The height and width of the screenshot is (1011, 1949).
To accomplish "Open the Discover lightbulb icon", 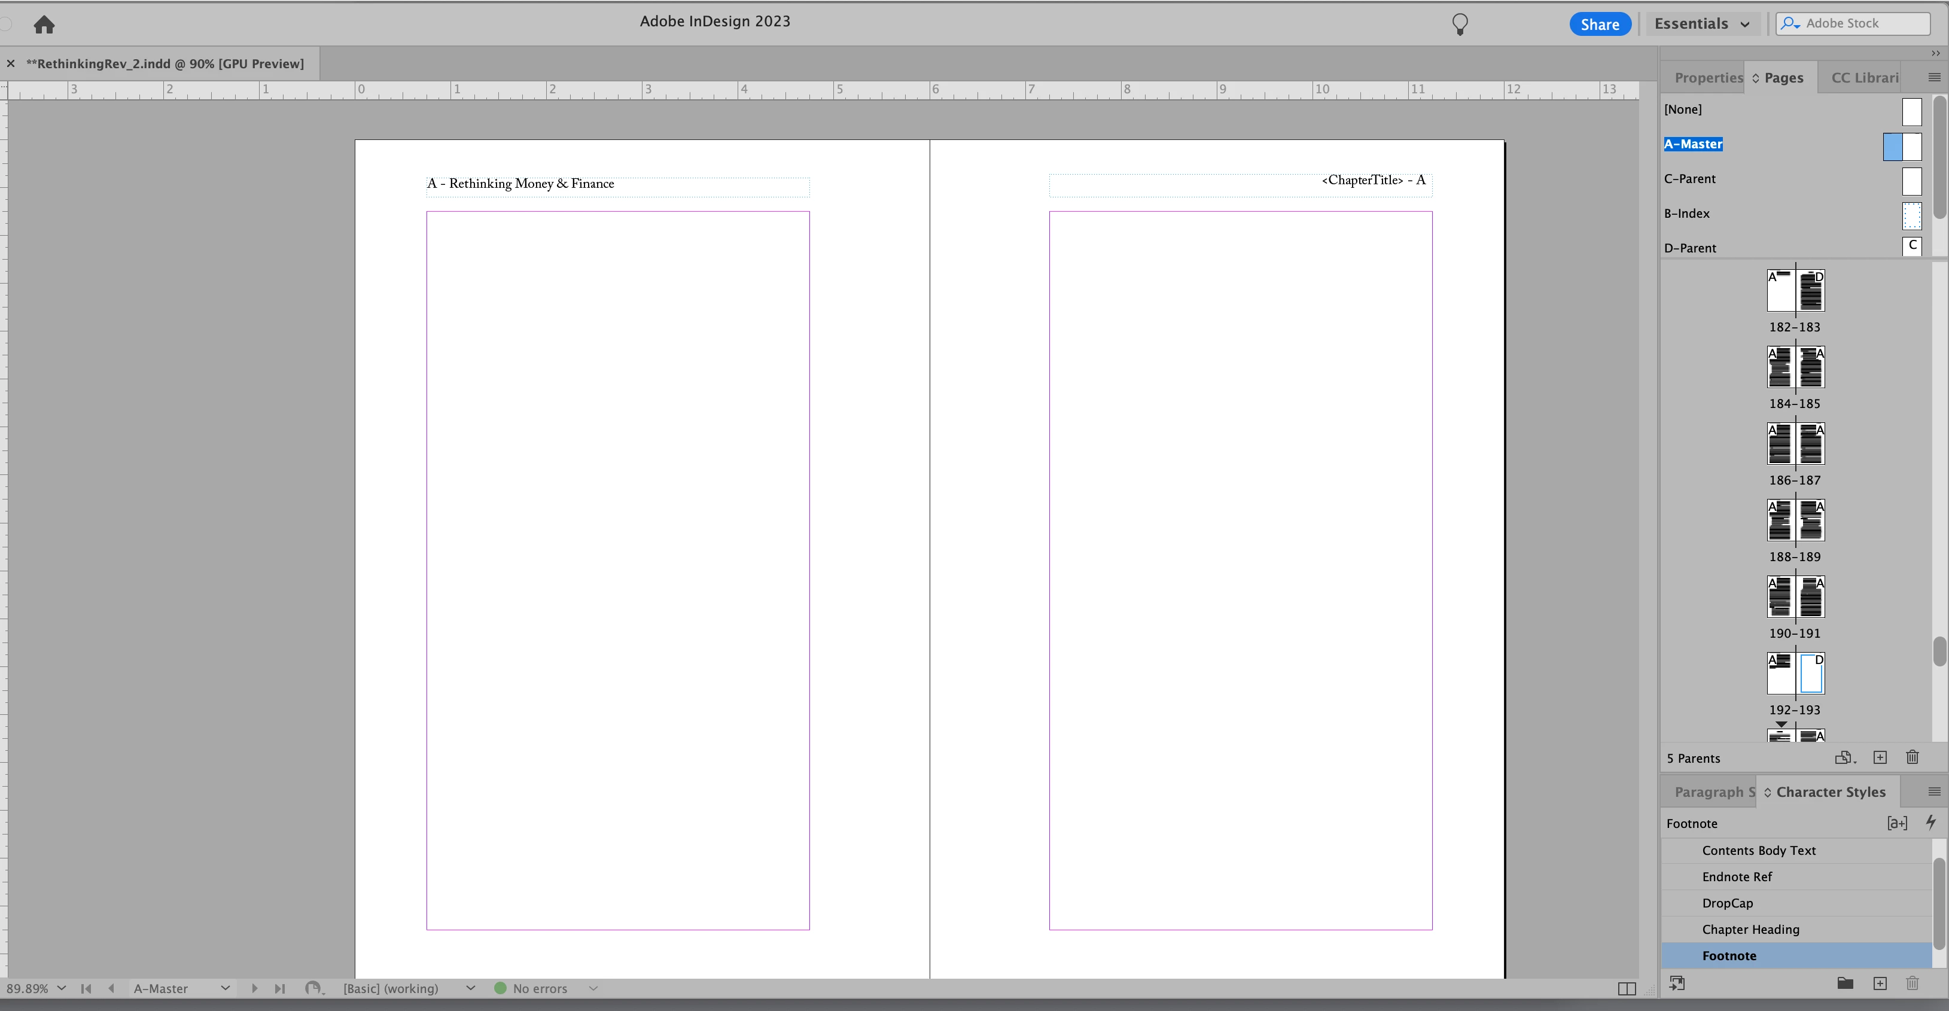I will tap(1460, 24).
